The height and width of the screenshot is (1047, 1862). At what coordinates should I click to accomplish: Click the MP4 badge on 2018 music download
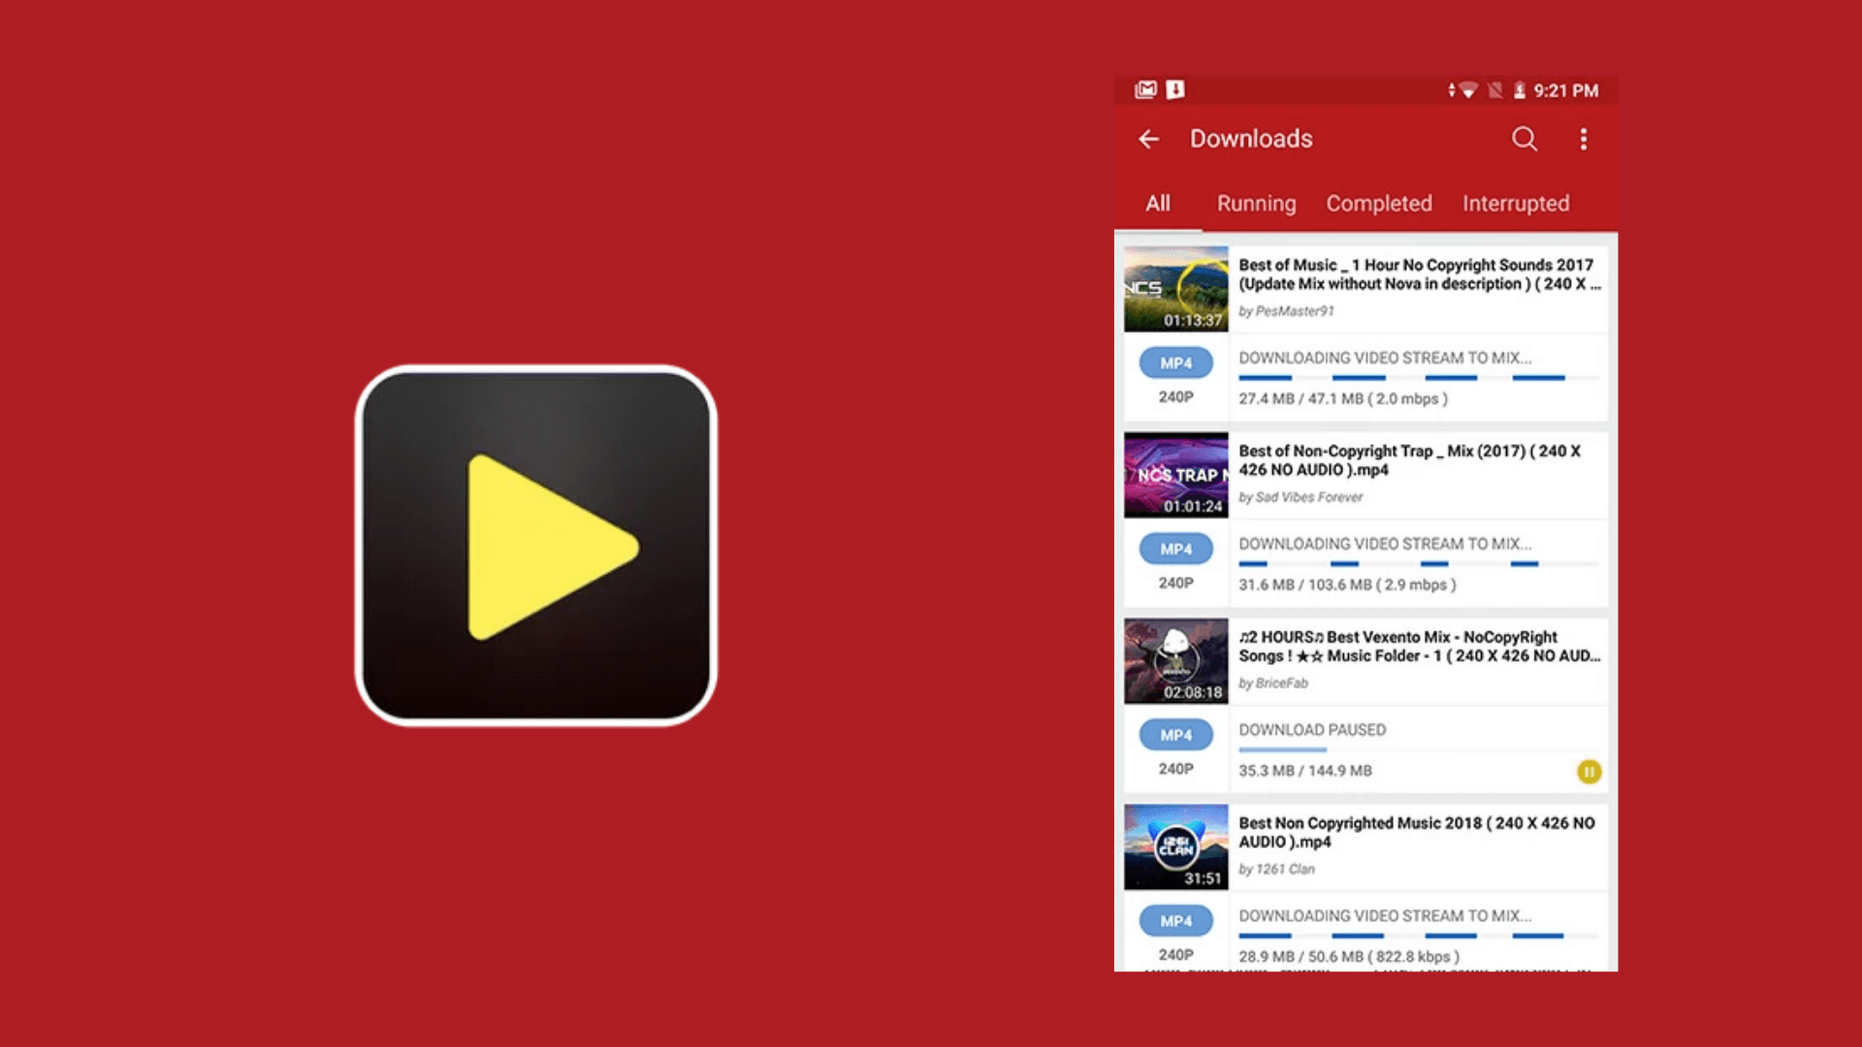click(x=1174, y=920)
